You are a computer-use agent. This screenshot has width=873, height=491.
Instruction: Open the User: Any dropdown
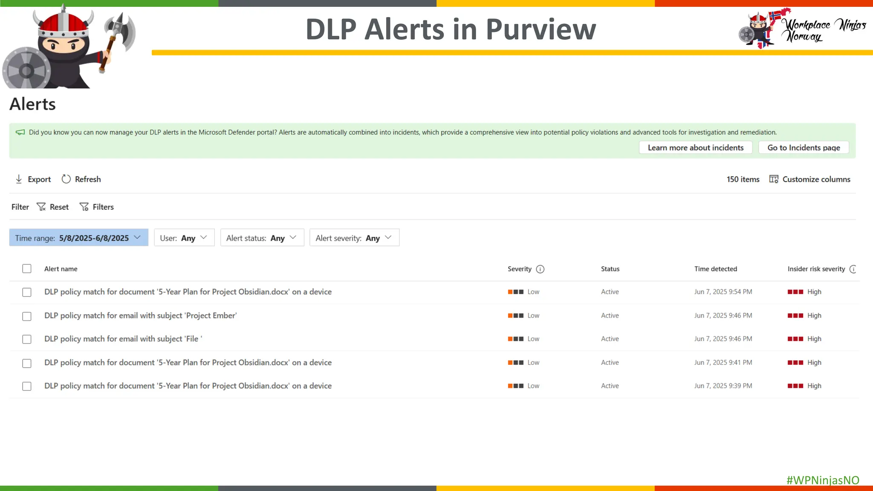pyautogui.click(x=184, y=238)
